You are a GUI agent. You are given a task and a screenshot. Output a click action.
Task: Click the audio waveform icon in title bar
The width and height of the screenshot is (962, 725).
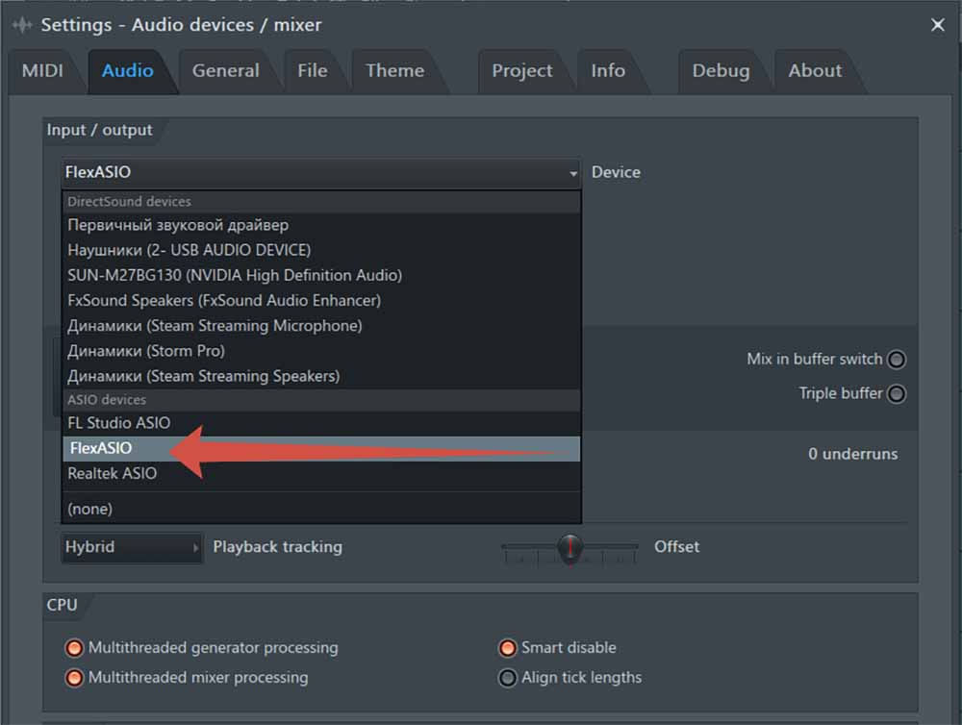(21, 25)
